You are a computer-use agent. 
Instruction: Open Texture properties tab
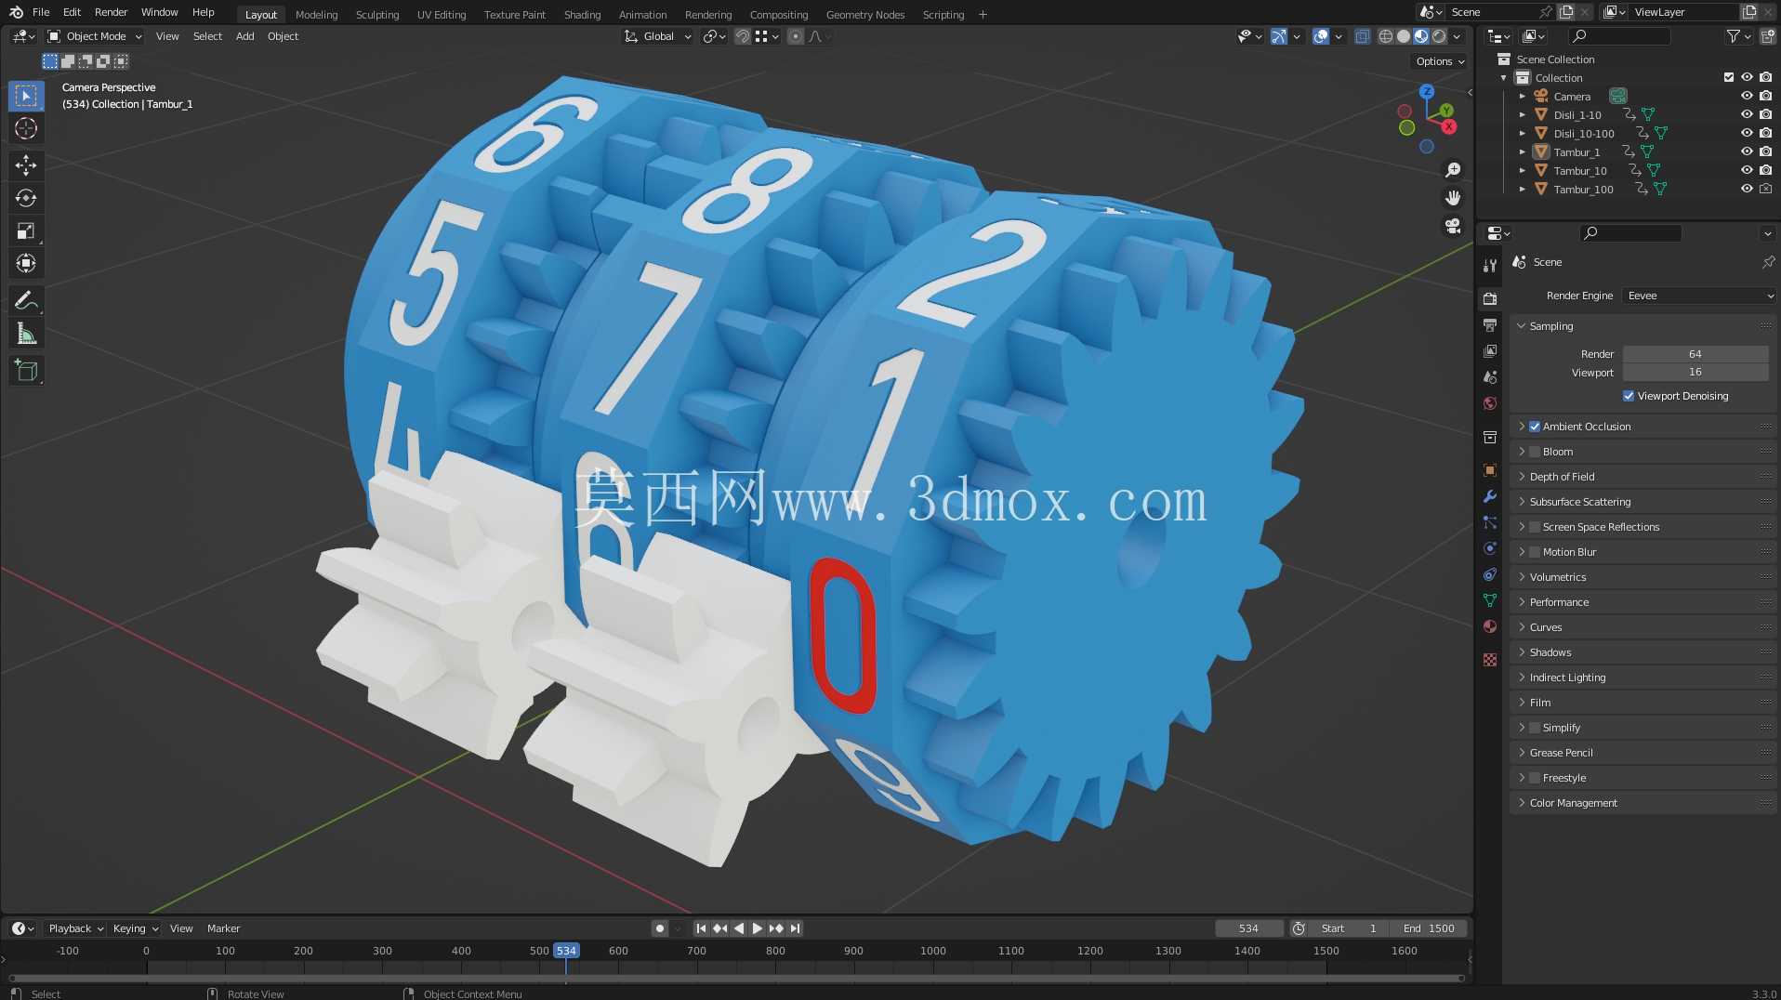tap(1490, 660)
